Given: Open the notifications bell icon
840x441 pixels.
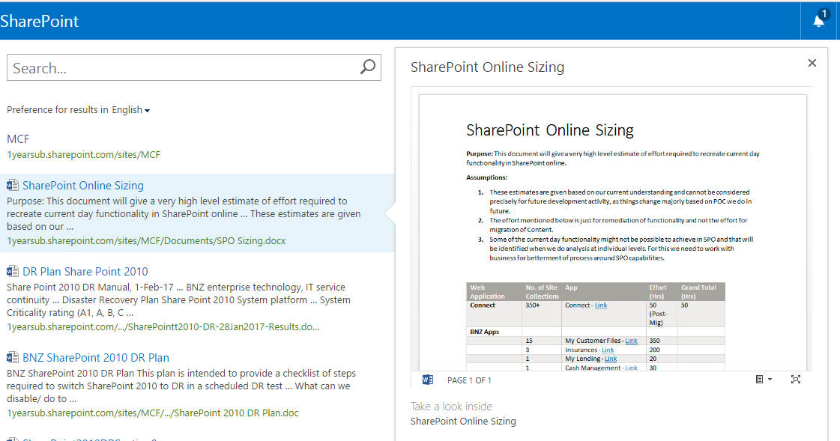Looking at the screenshot, I should pos(818,20).
